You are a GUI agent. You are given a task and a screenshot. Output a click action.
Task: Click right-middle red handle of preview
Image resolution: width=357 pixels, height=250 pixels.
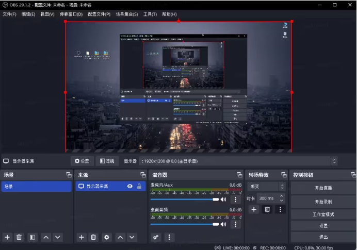[x=292, y=92]
